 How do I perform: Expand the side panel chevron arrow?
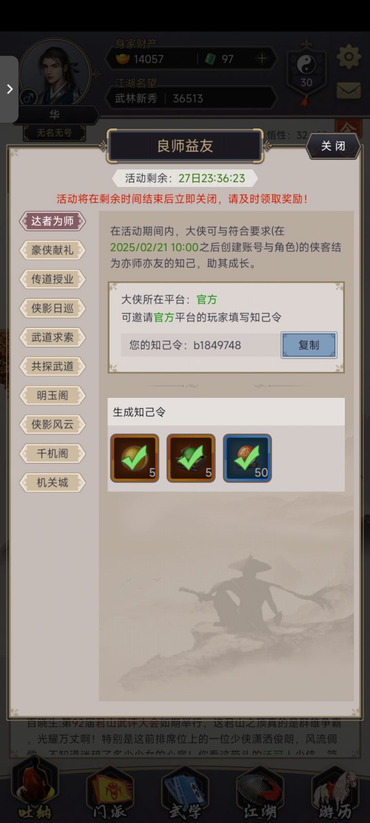(x=9, y=89)
